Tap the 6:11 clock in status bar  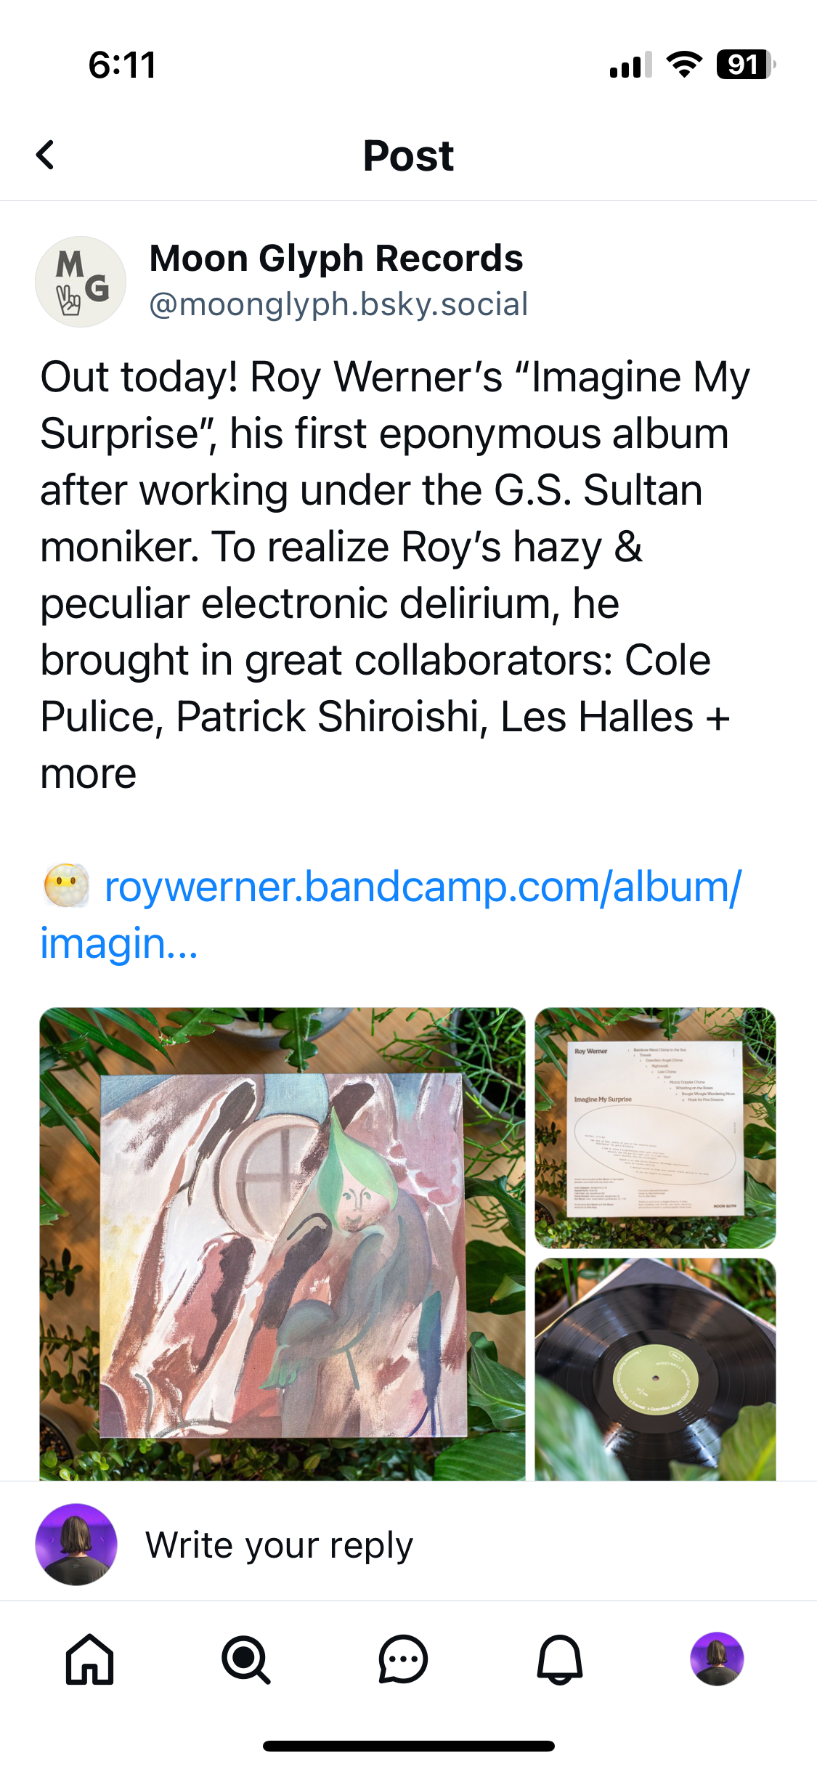click(122, 65)
